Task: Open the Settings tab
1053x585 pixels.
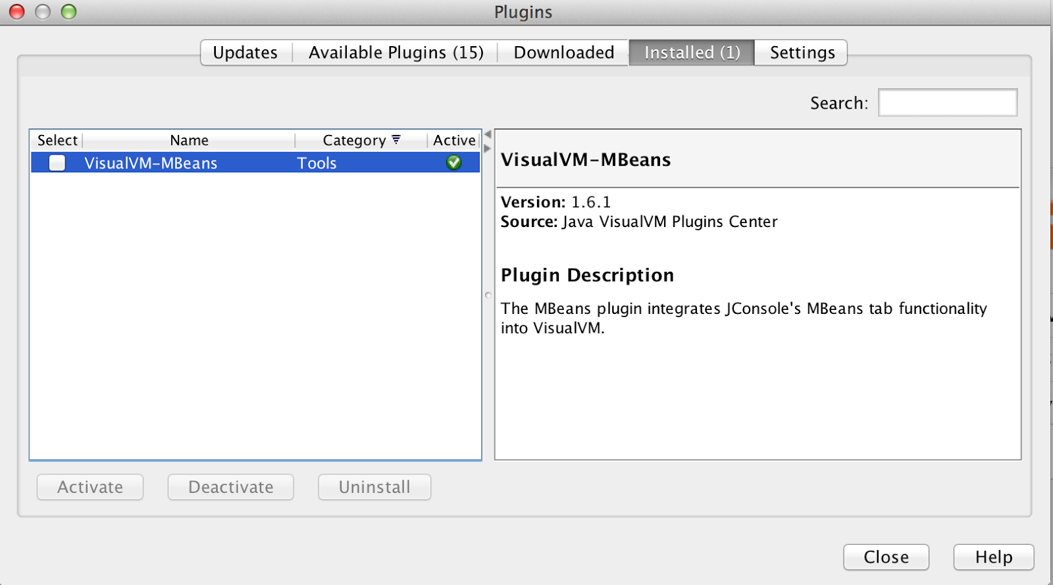Action: point(802,53)
